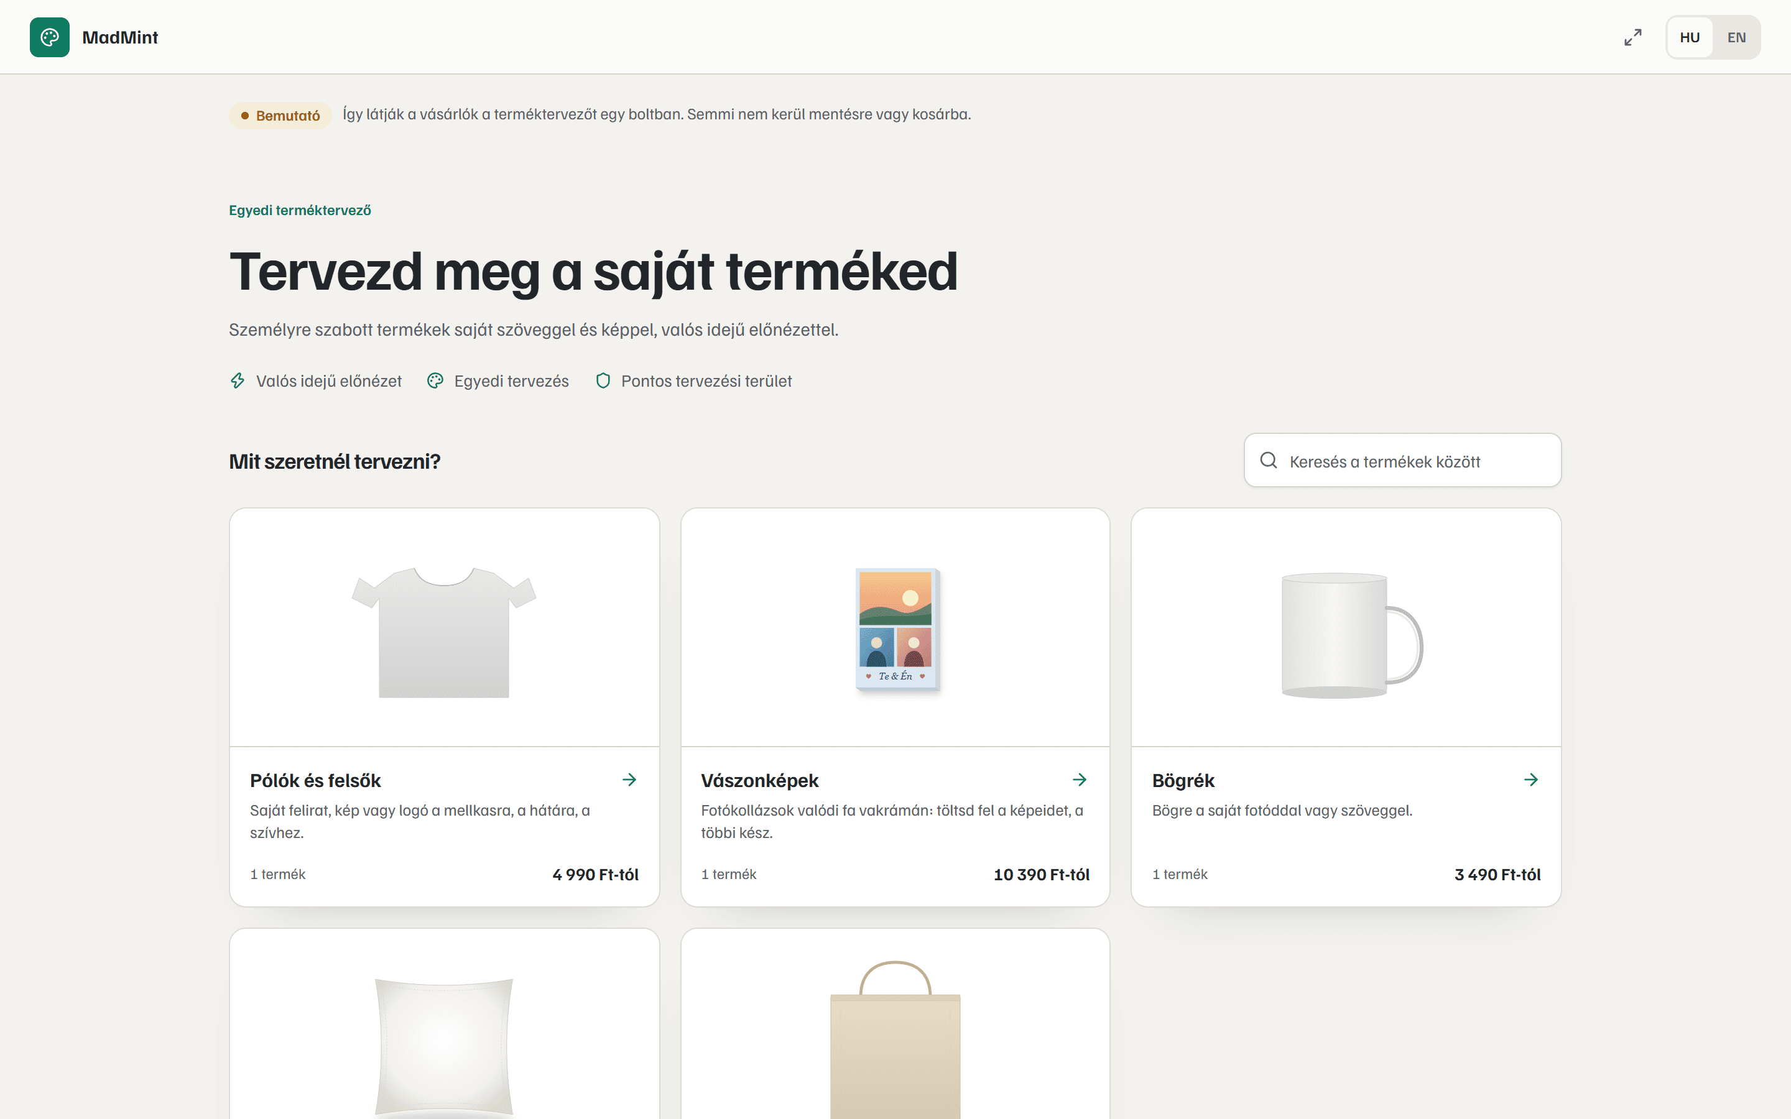The width and height of the screenshot is (1791, 1119).
Task: Select the canvas photo collage image
Action: coord(896,629)
